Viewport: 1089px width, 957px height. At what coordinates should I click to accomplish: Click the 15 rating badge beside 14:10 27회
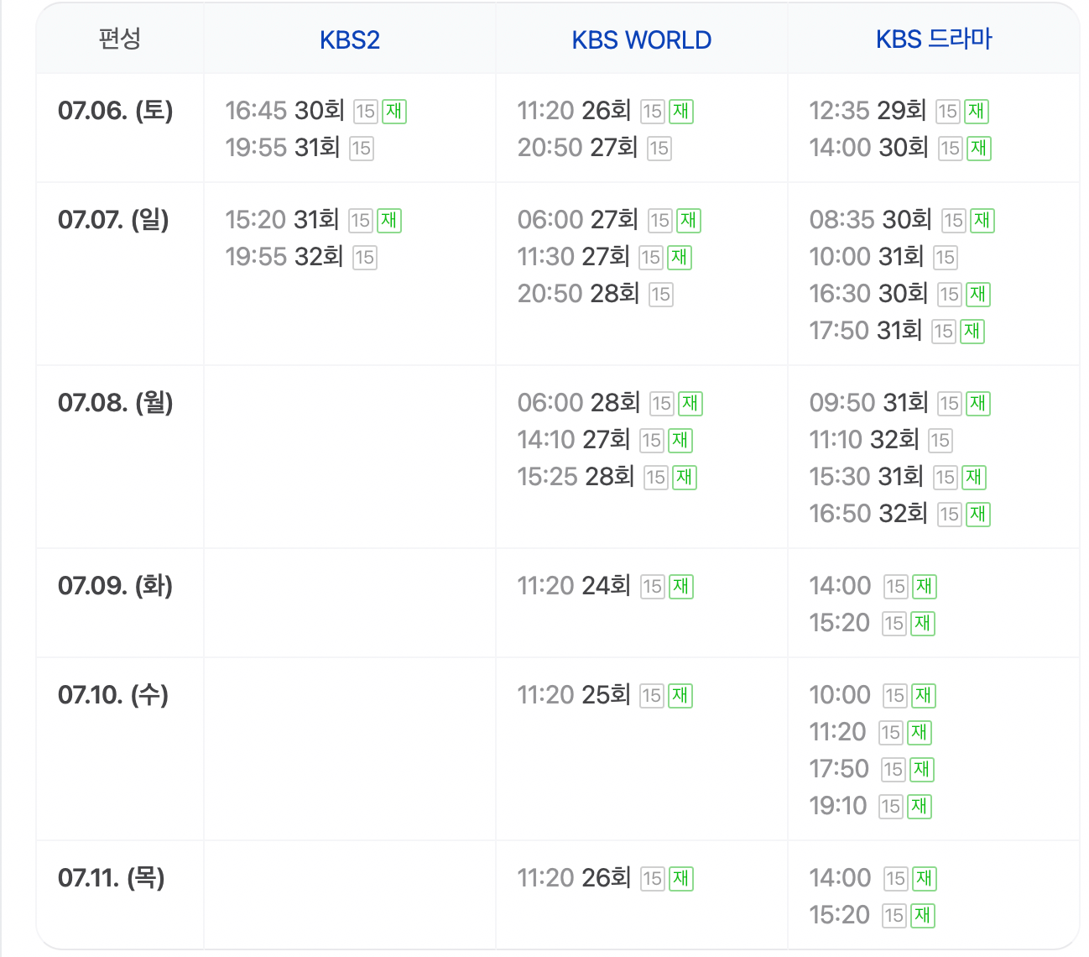[x=652, y=441]
